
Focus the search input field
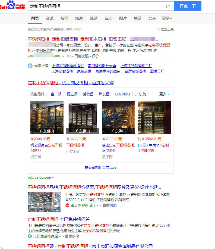pos(97,6)
